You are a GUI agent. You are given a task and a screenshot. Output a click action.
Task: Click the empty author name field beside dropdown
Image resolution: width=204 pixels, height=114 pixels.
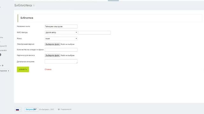pyautogui.click(x=94, y=33)
